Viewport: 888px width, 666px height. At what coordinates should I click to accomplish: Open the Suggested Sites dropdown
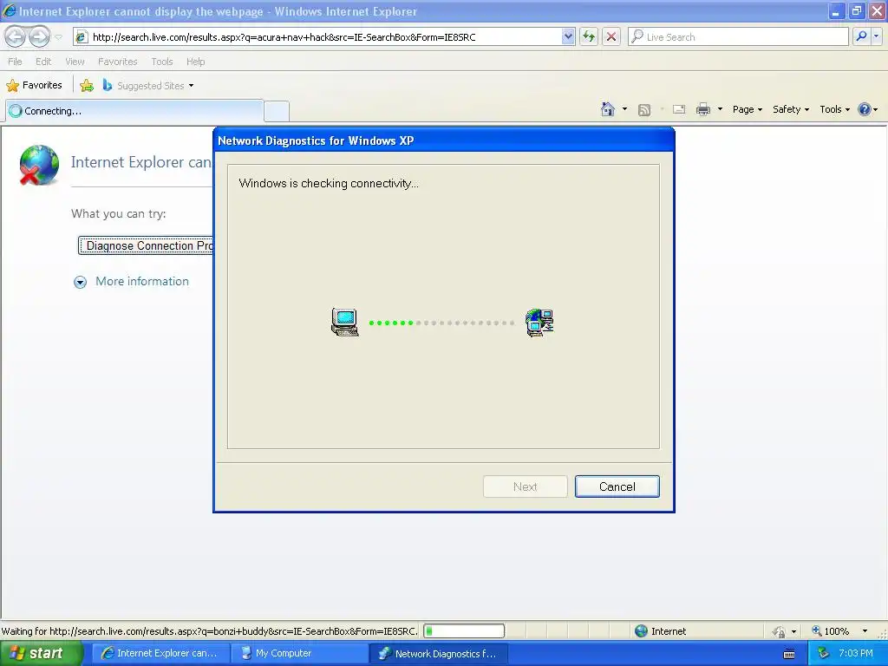click(x=148, y=86)
